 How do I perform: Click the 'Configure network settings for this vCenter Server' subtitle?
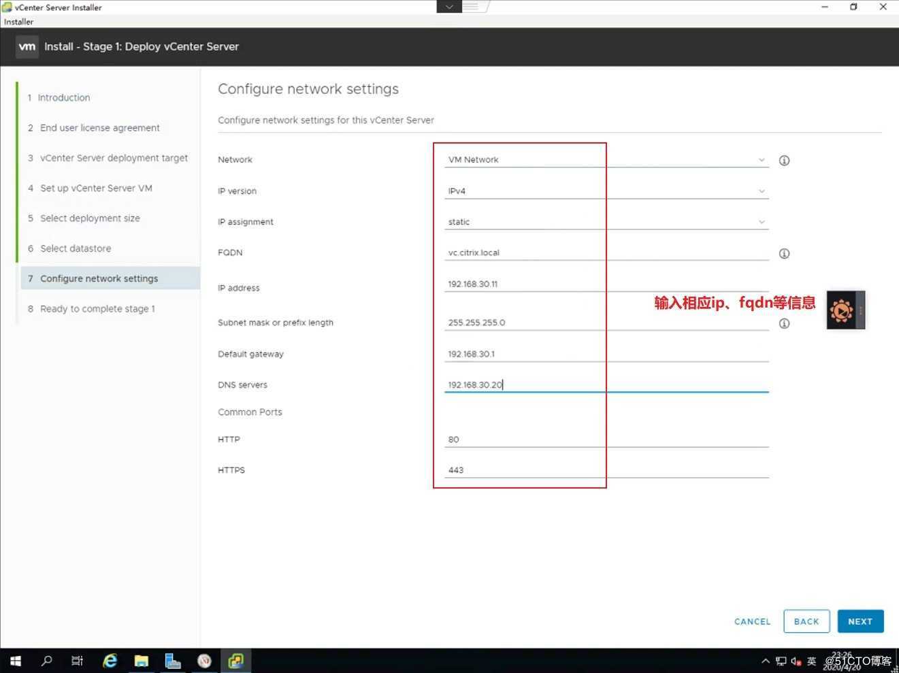point(326,120)
